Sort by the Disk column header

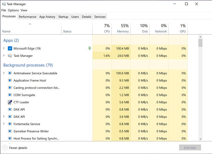[140, 28]
